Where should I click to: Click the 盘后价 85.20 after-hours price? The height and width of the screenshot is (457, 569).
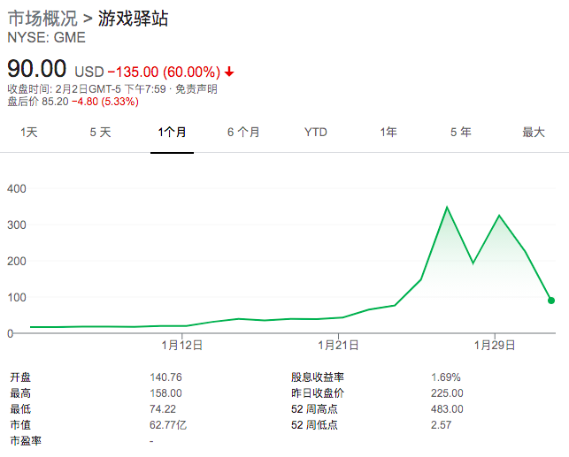tap(38, 102)
